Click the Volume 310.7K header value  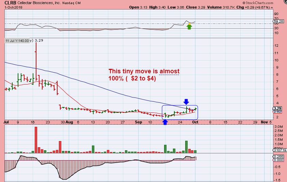[221, 7]
